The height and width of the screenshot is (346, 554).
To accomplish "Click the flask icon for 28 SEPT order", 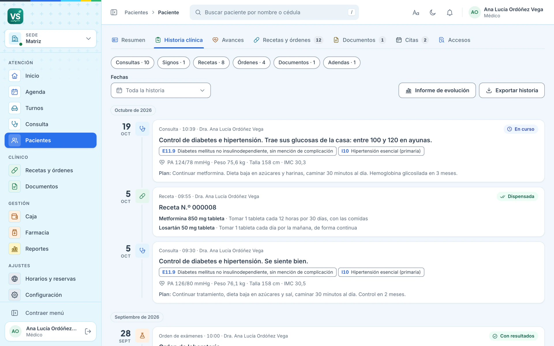I will 142,336.
